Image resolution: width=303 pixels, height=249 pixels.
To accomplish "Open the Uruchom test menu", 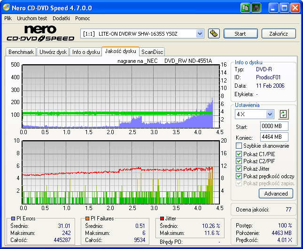I will coord(32,18).
